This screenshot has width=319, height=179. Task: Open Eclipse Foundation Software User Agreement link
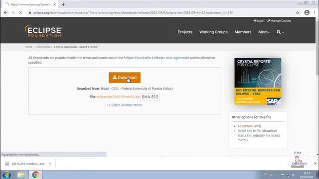(x=156, y=58)
